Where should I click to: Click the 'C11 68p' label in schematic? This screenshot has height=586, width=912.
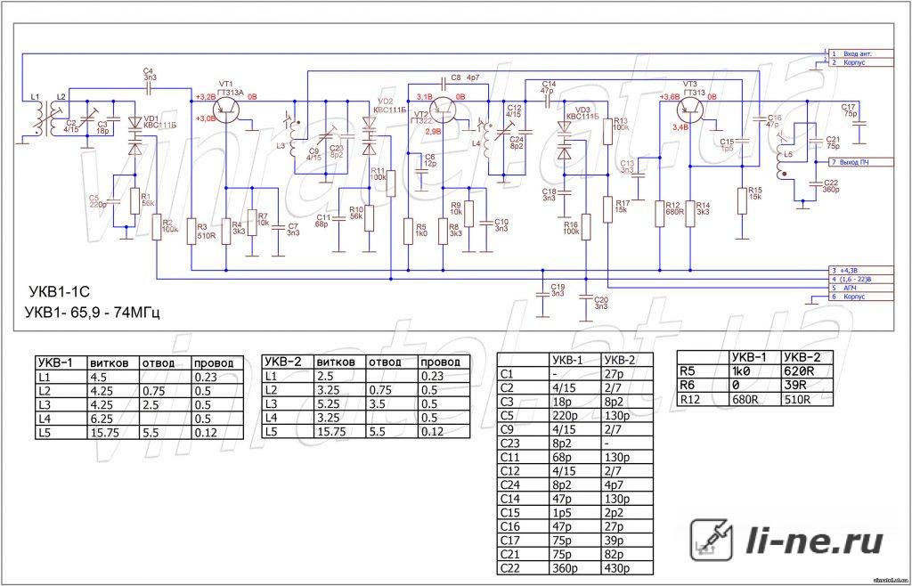point(322,220)
